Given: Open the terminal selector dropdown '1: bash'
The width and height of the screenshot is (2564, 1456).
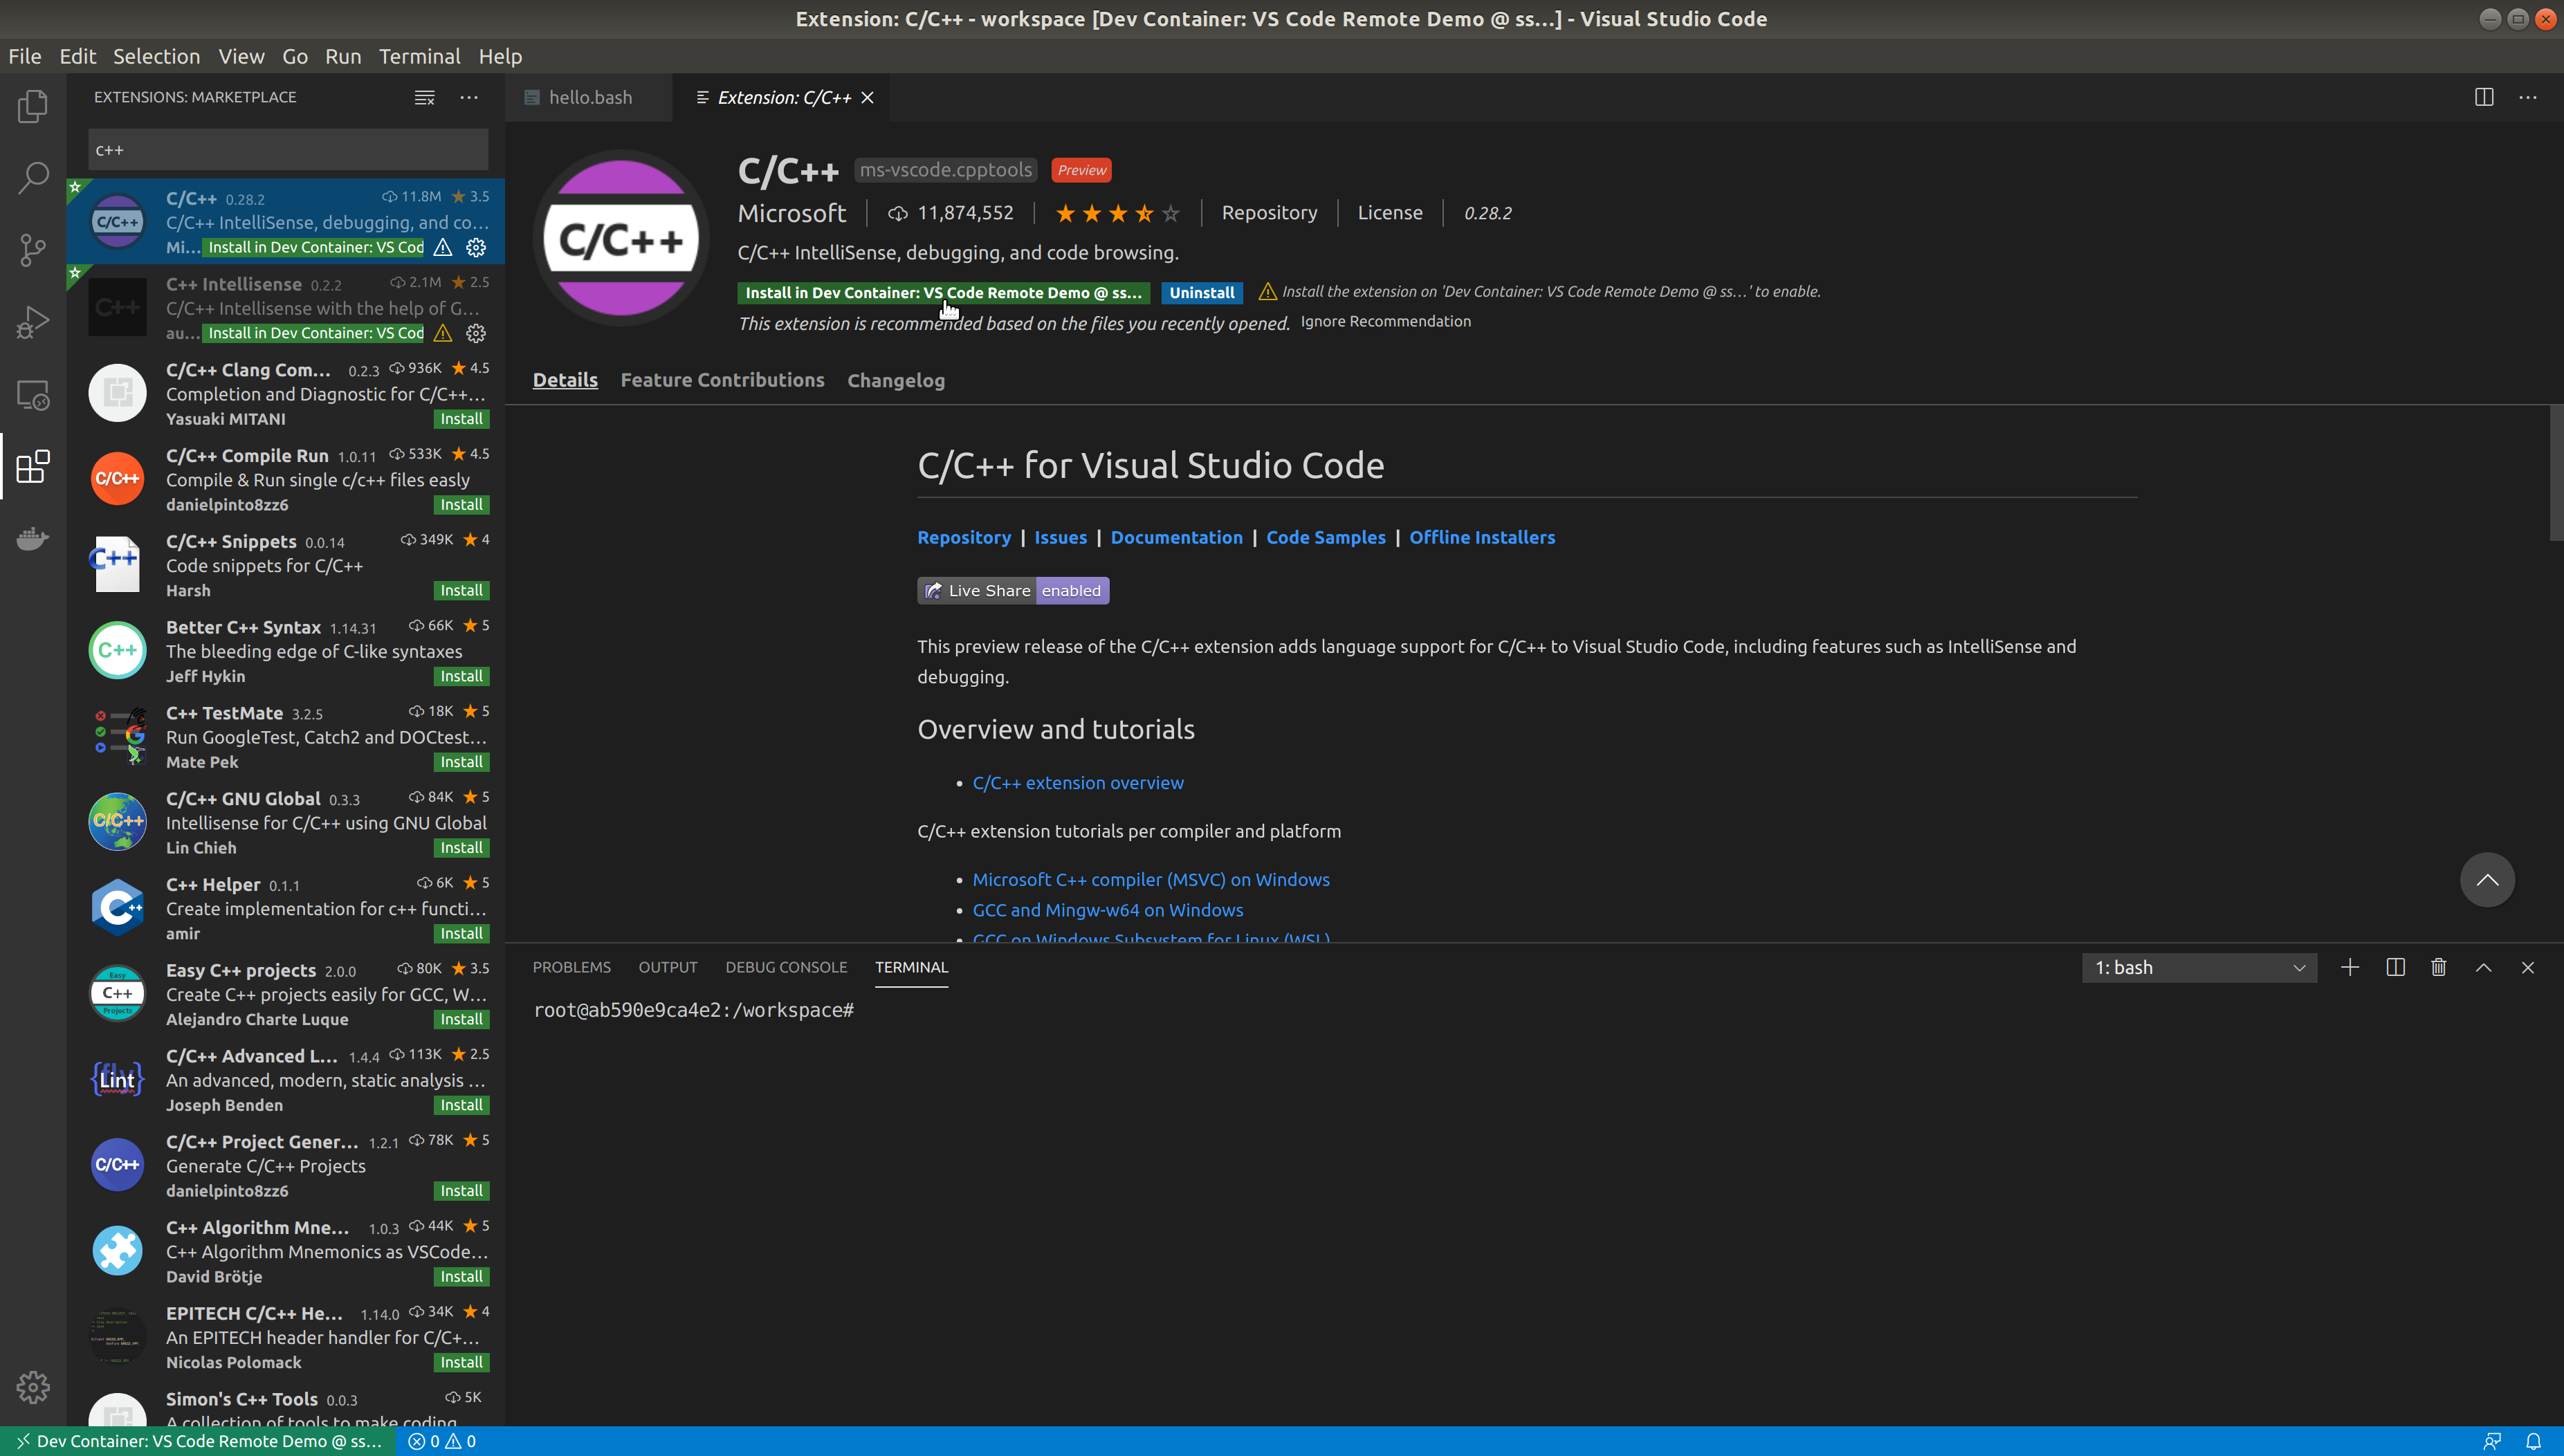Looking at the screenshot, I should tap(2199, 967).
